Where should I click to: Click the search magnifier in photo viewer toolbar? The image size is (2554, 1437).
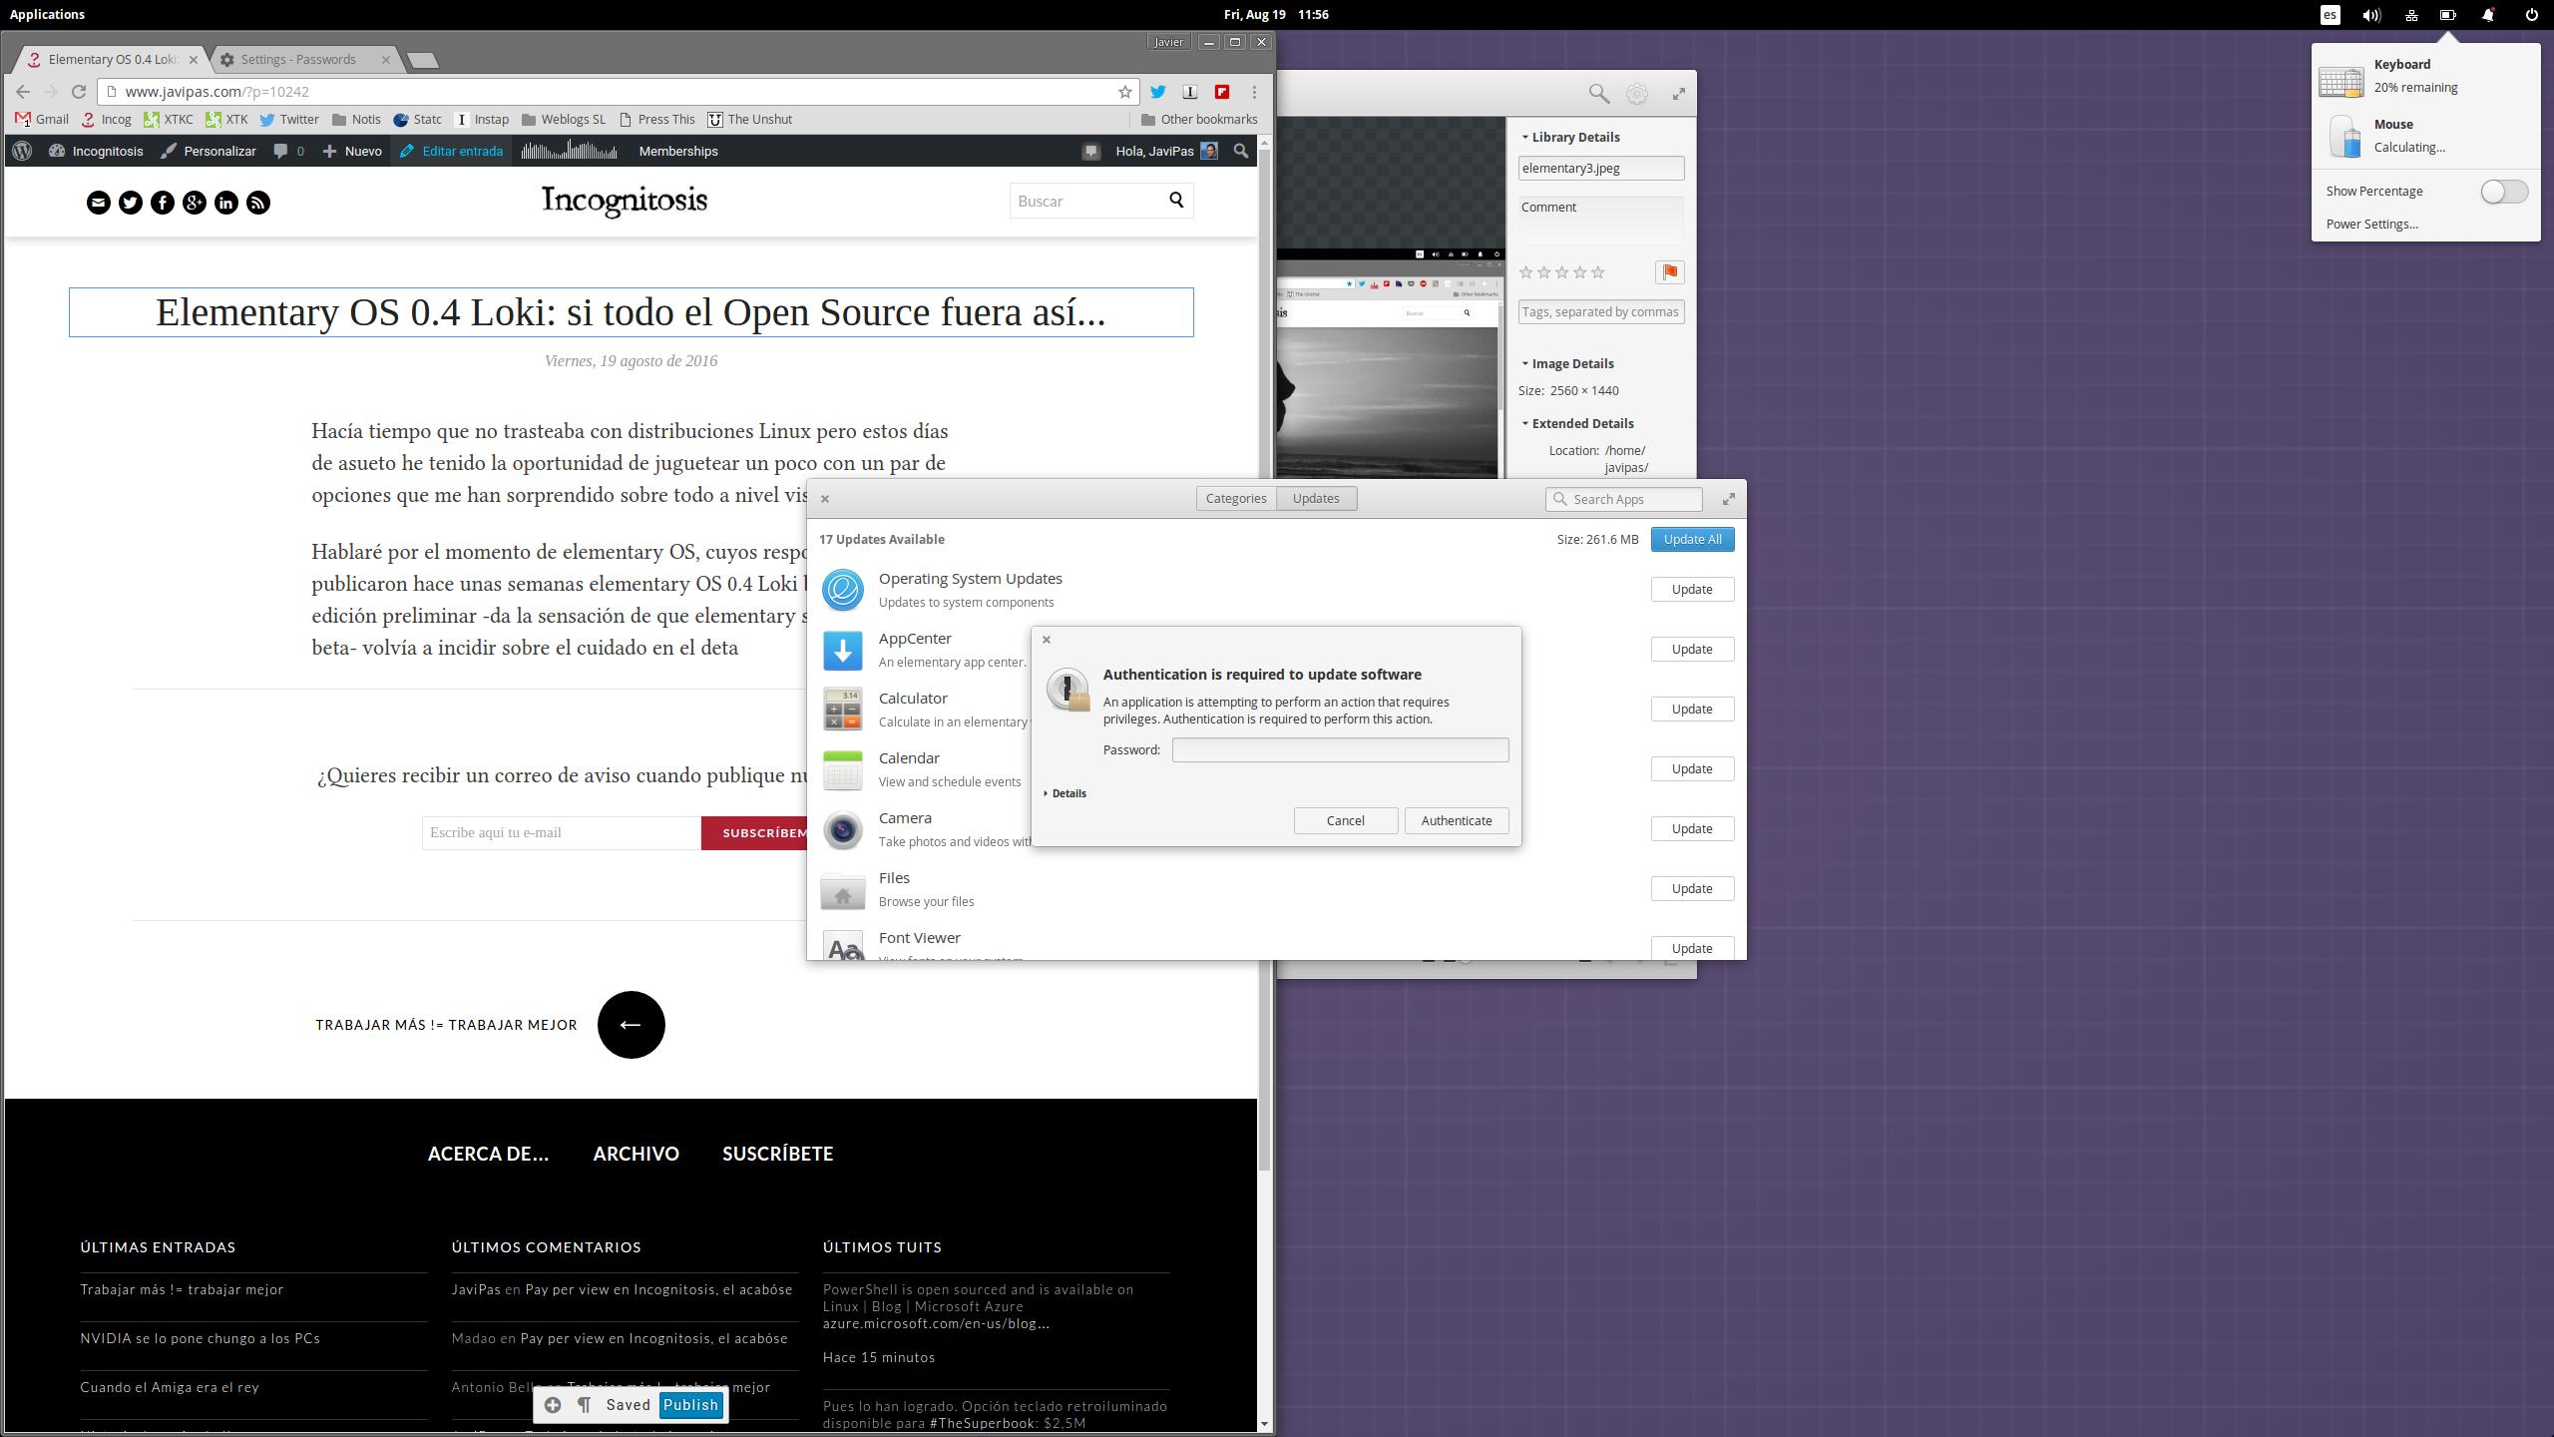click(x=1598, y=94)
